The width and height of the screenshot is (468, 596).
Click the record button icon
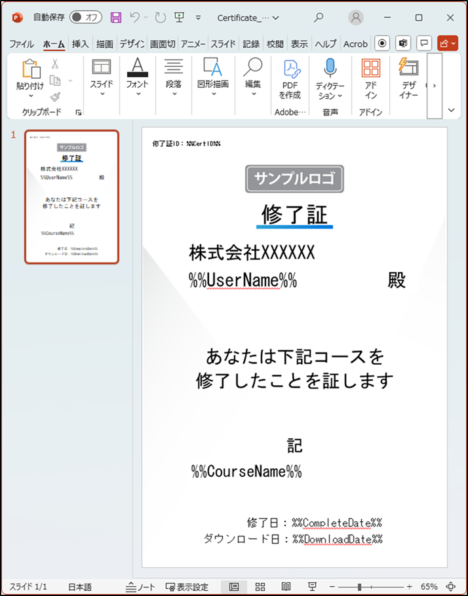tap(382, 44)
